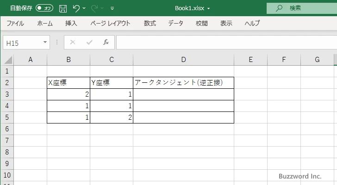Select cell B3 containing 2
This screenshot has height=185, width=337.
[69, 94]
